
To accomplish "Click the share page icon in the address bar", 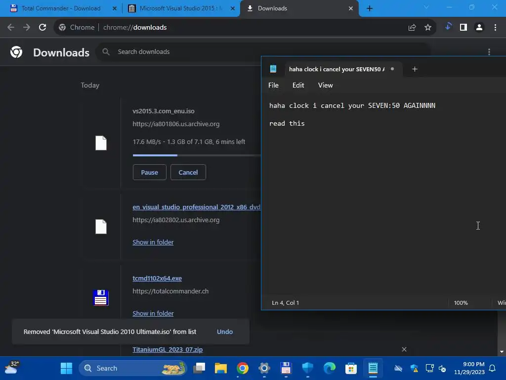I will tap(412, 28).
